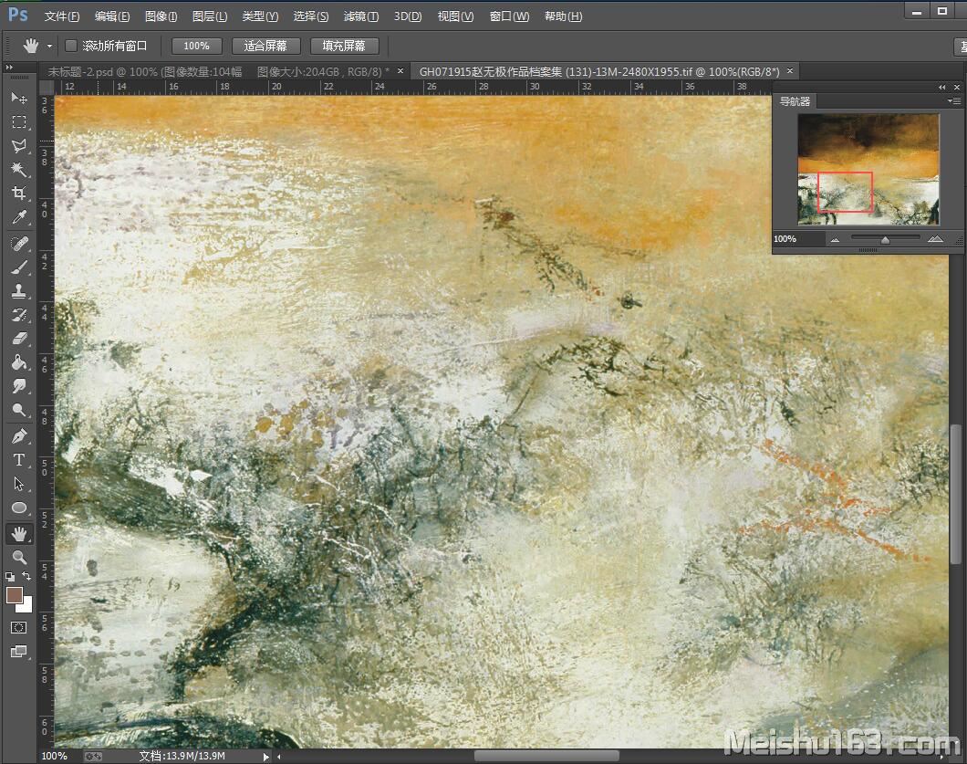Select the Ellipse shape tool
Screen dimensions: 967x764
point(19,508)
